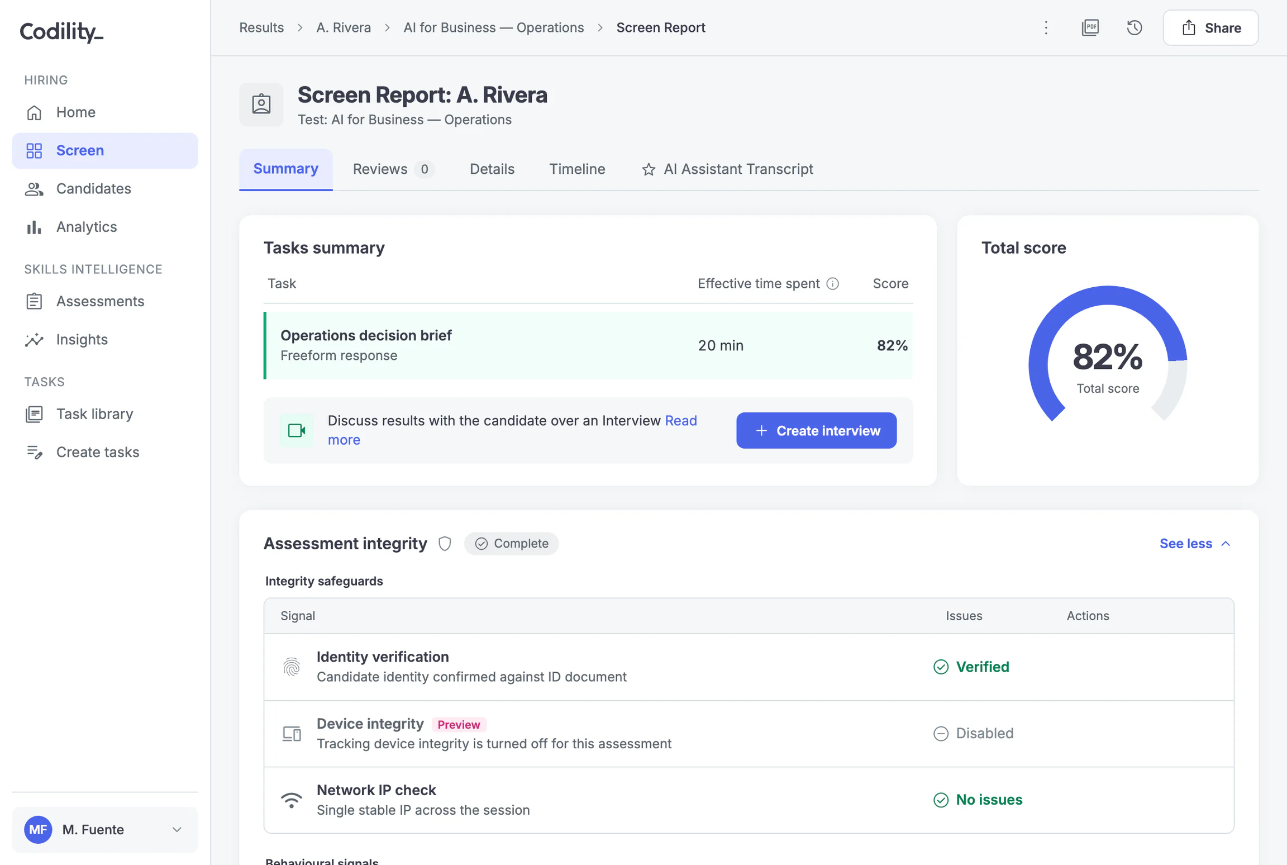Click the Disabled status in Device integrity
Screen dimensions: 1287x865
(973, 733)
